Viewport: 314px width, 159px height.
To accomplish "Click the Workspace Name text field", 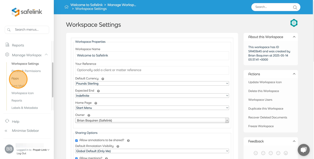I will coord(152,55).
